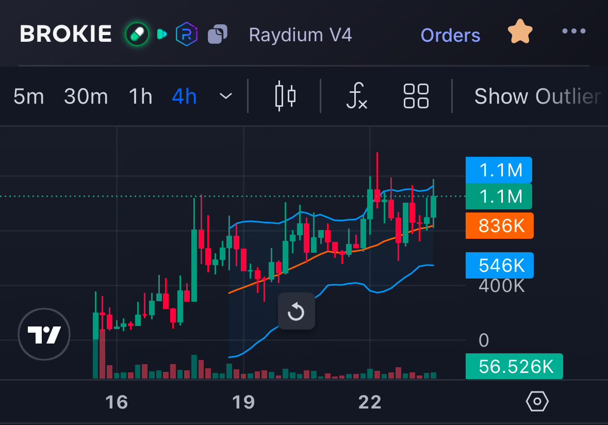This screenshot has width=608, height=425.
Task: Select the 1h timeframe
Action: tap(140, 96)
